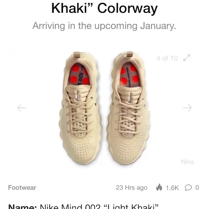The height and width of the screenshot is (209, 209).
Task: Expand the gallery to fullscreen
Action: 187,58
